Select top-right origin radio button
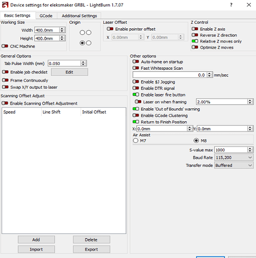256x258 pixels. coord(89,33)
